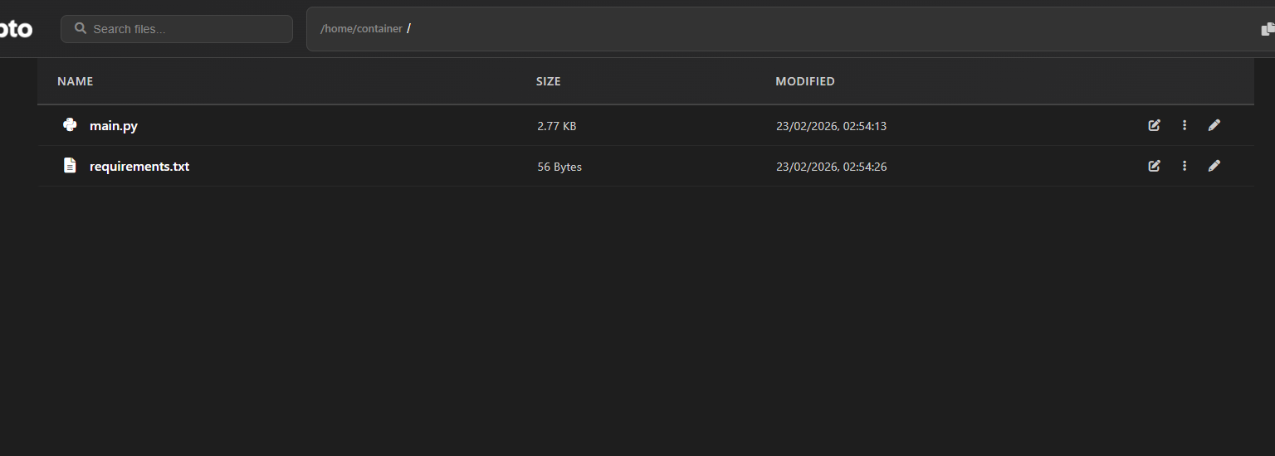Click the document icon beside requirements.txt
1275x456 pixels.
coord(70,166)
